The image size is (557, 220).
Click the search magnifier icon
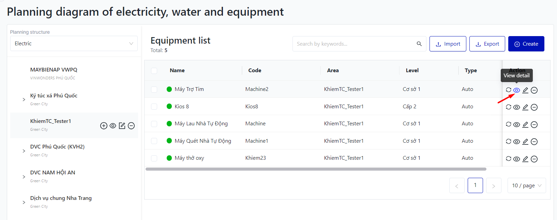tap(419, 44)
